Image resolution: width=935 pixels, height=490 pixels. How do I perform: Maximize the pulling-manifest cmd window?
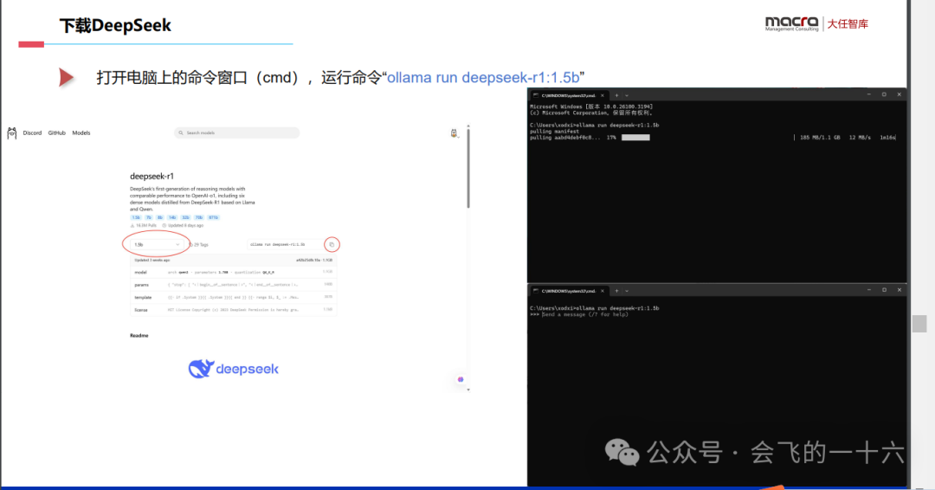[x=884, y=94]
